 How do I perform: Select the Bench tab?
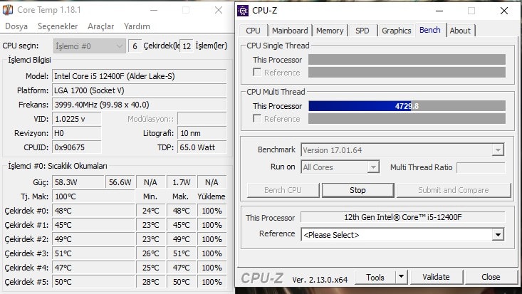pos(430,30)
